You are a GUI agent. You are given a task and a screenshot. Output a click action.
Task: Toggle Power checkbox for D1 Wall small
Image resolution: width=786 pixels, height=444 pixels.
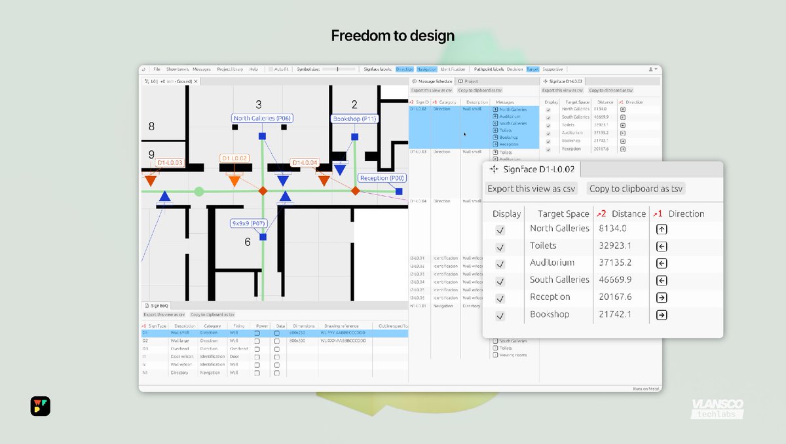click(257, 333)
